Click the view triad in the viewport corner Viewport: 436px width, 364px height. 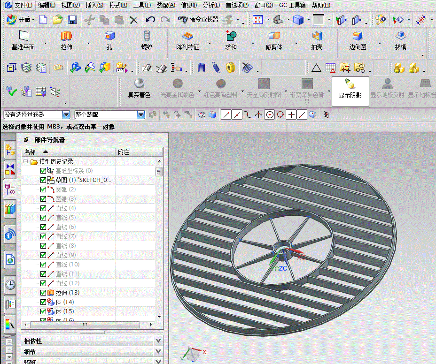(x=193, y=354)
